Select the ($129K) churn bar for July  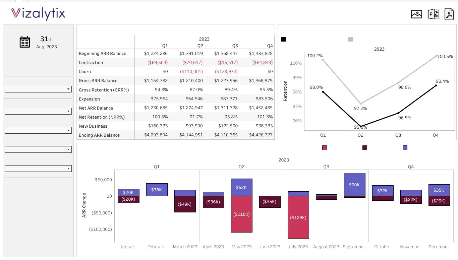click(x=298, y=217)
